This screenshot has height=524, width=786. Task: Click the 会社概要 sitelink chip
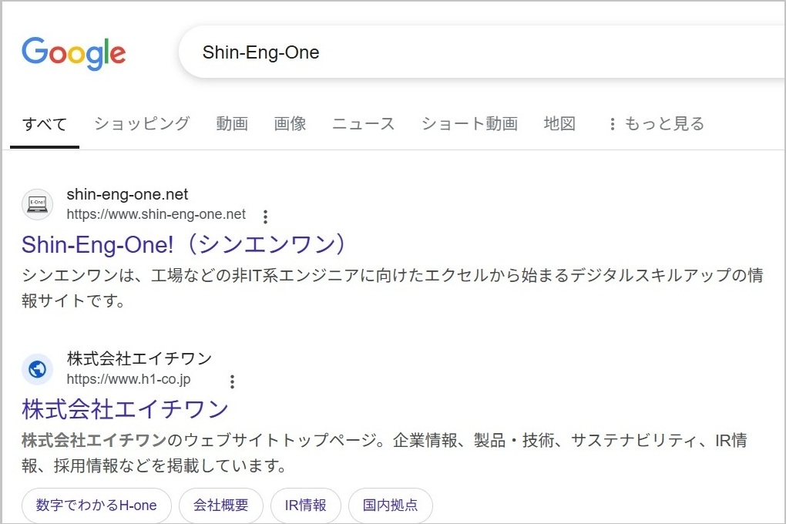point(221,505)
